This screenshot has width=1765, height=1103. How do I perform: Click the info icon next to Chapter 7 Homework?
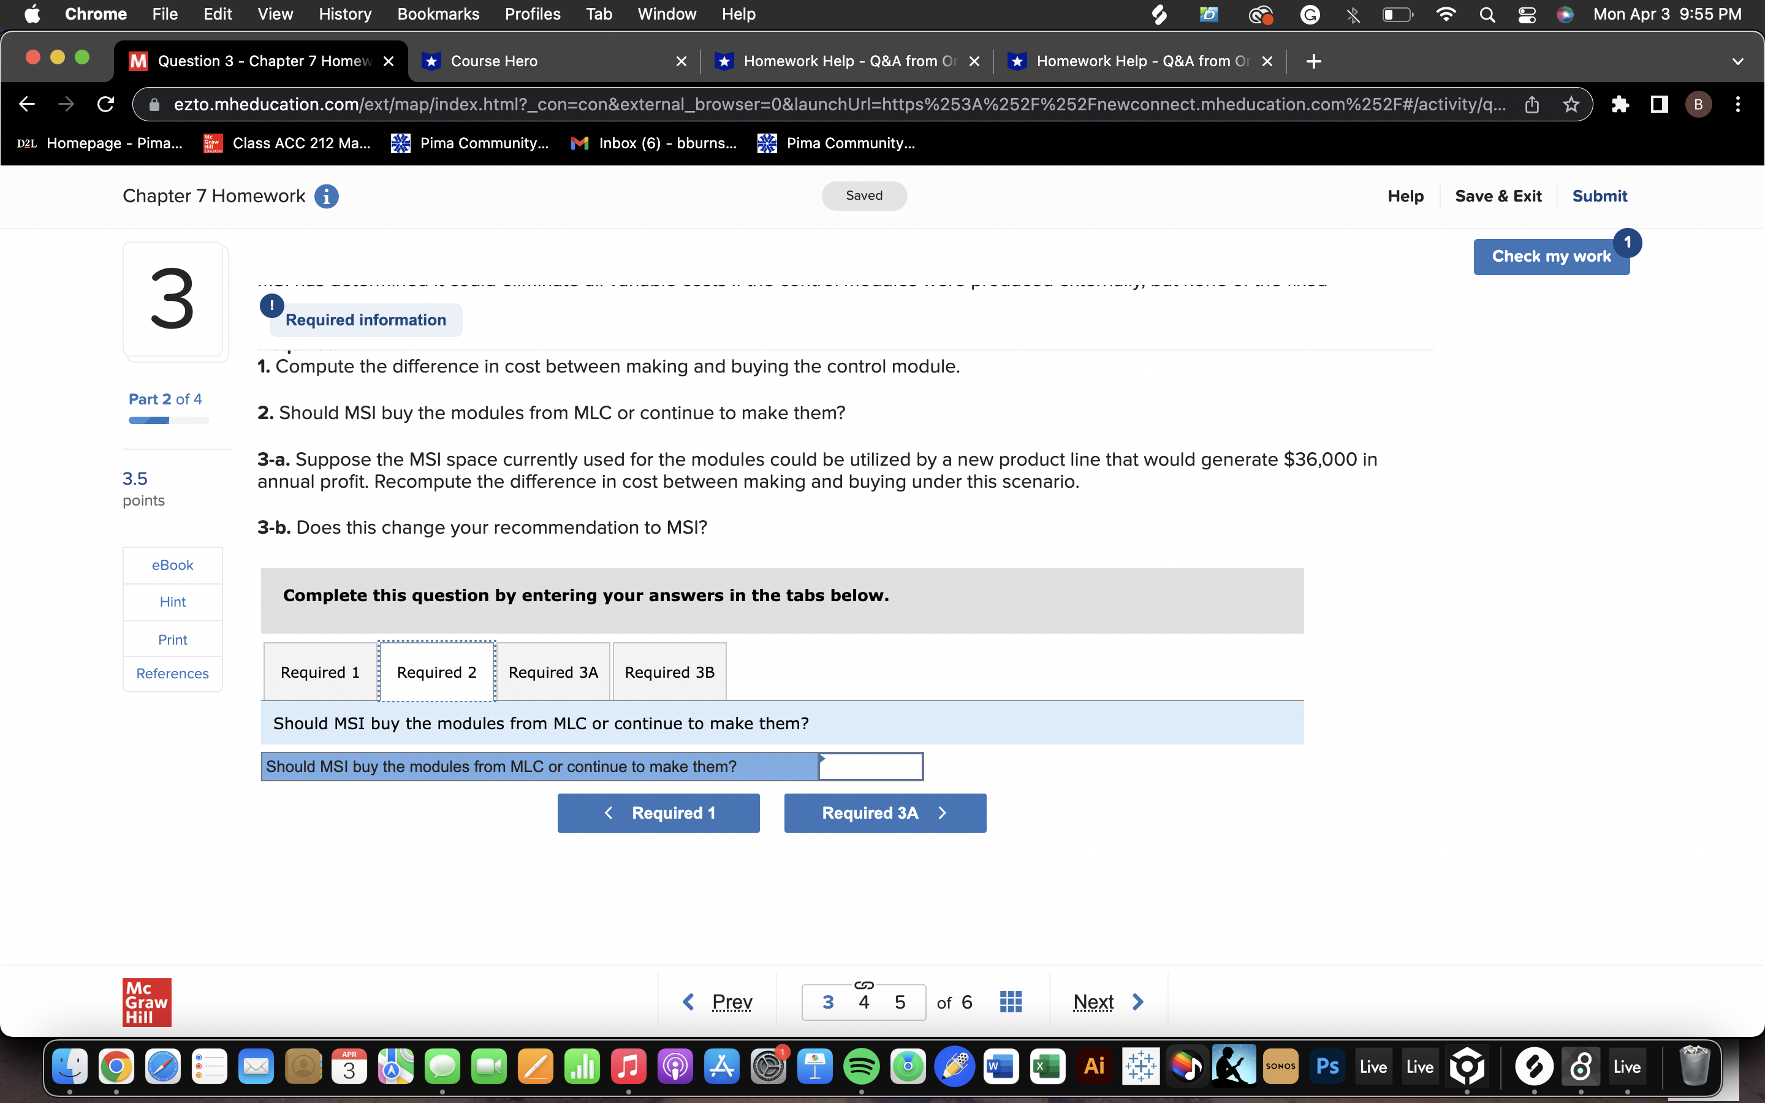[326, 196]
